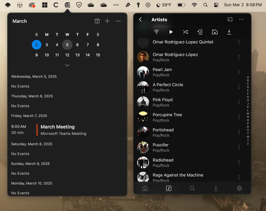Add to queue with the playlist-plus icon
The image size is (266, 211).
click(x=200, y=32)
